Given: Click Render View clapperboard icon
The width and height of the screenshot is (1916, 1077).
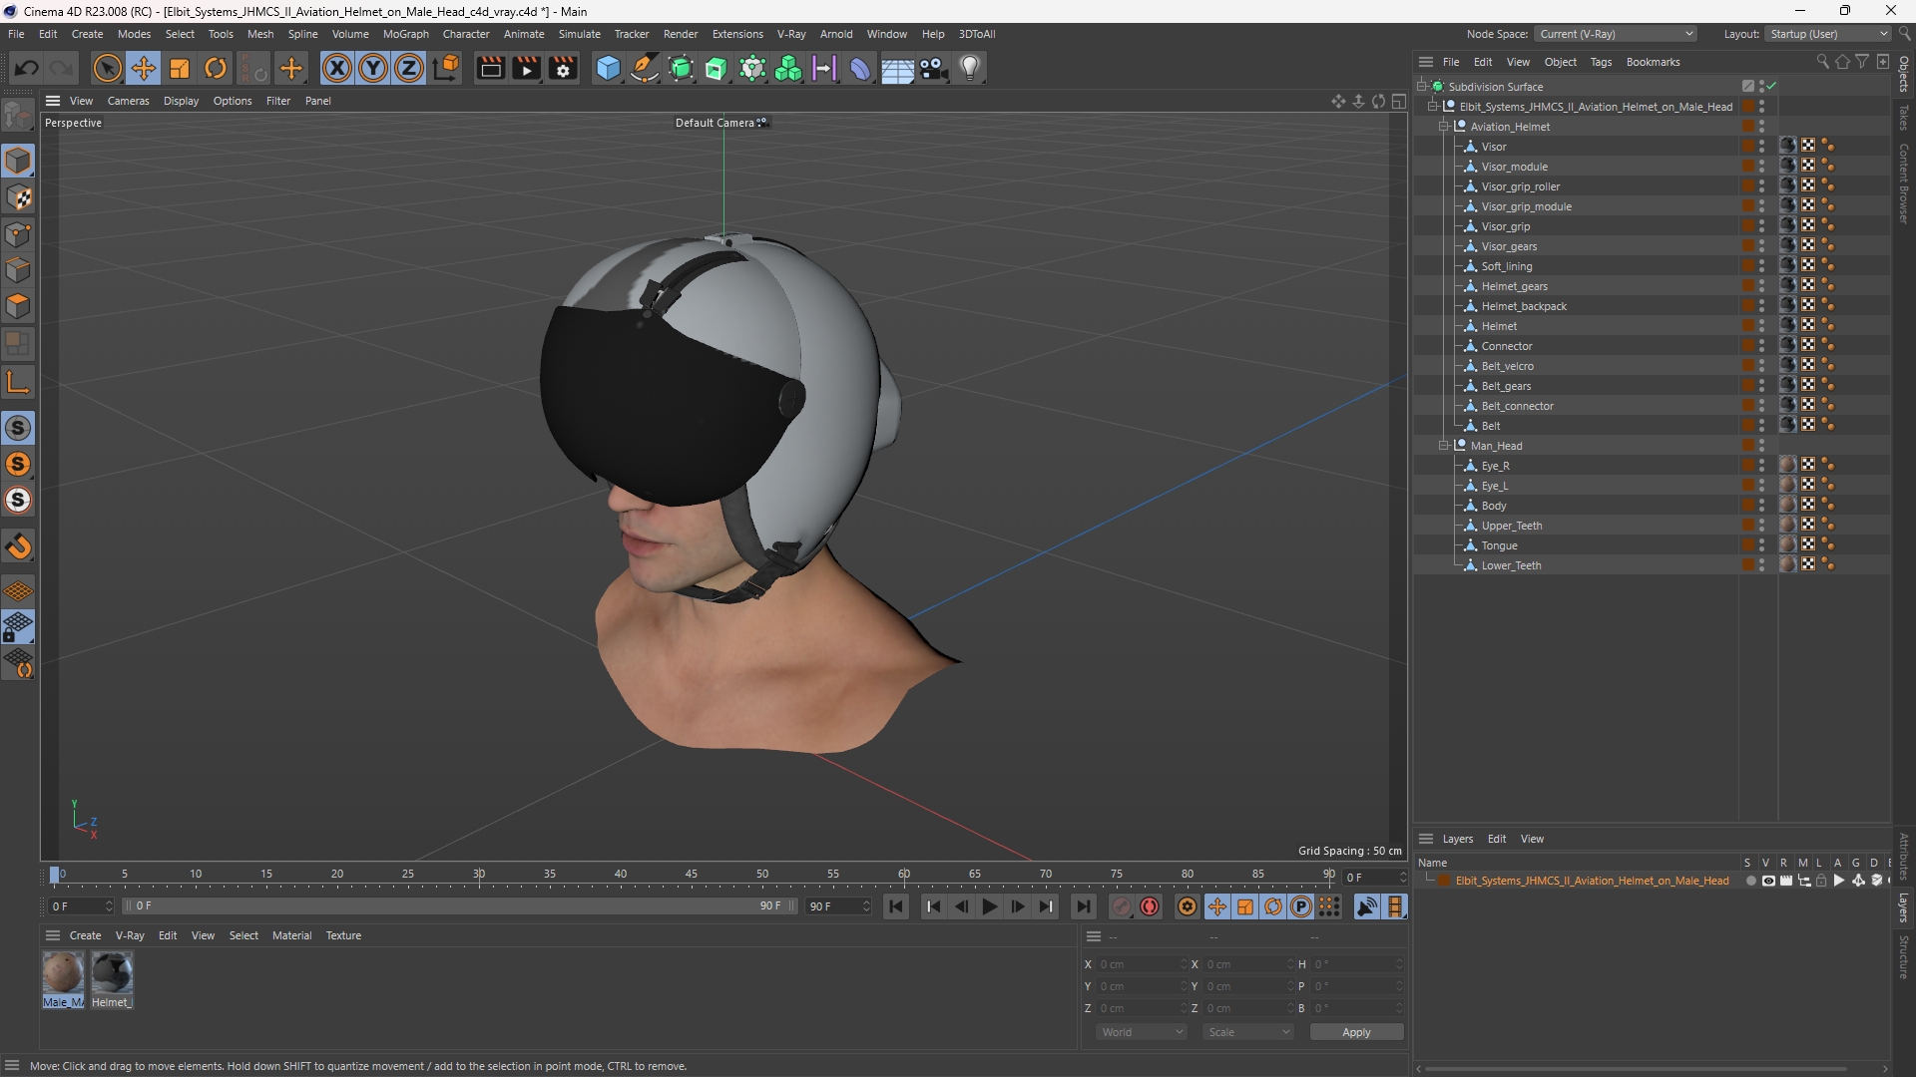Looking at the screenshot, I should click(490, 68).
